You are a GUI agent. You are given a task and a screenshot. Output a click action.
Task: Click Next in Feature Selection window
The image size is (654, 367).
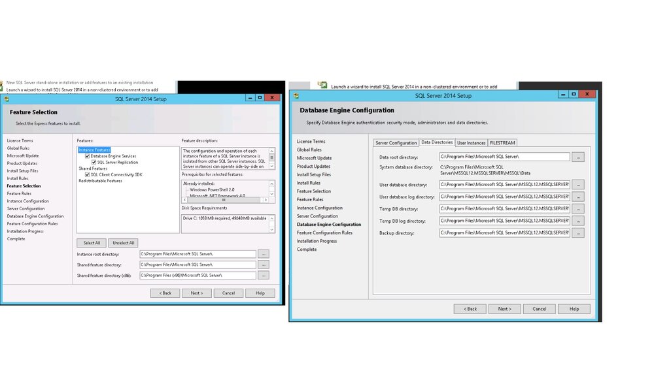[x=197, y=293]
